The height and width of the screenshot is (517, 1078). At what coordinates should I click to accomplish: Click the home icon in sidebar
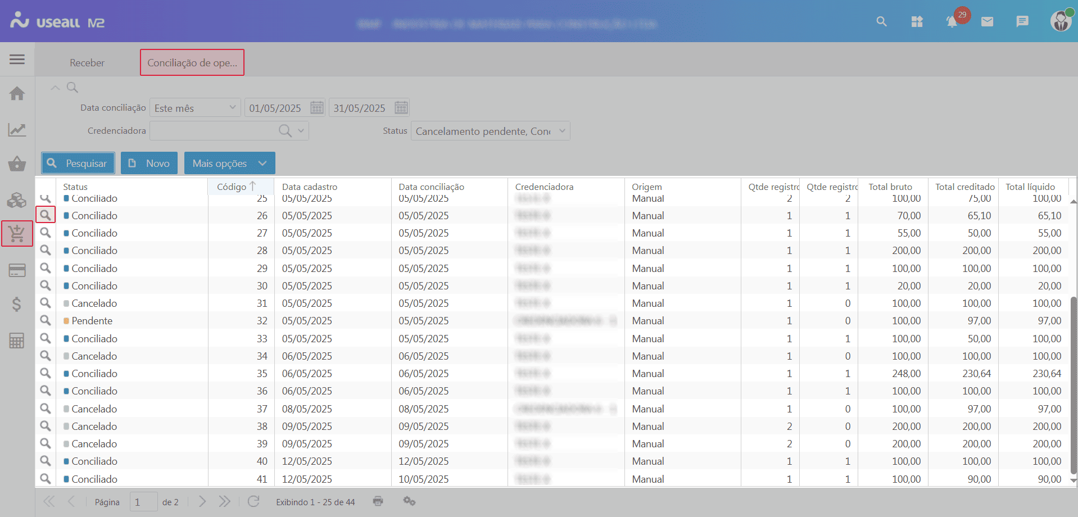(17, 93)
